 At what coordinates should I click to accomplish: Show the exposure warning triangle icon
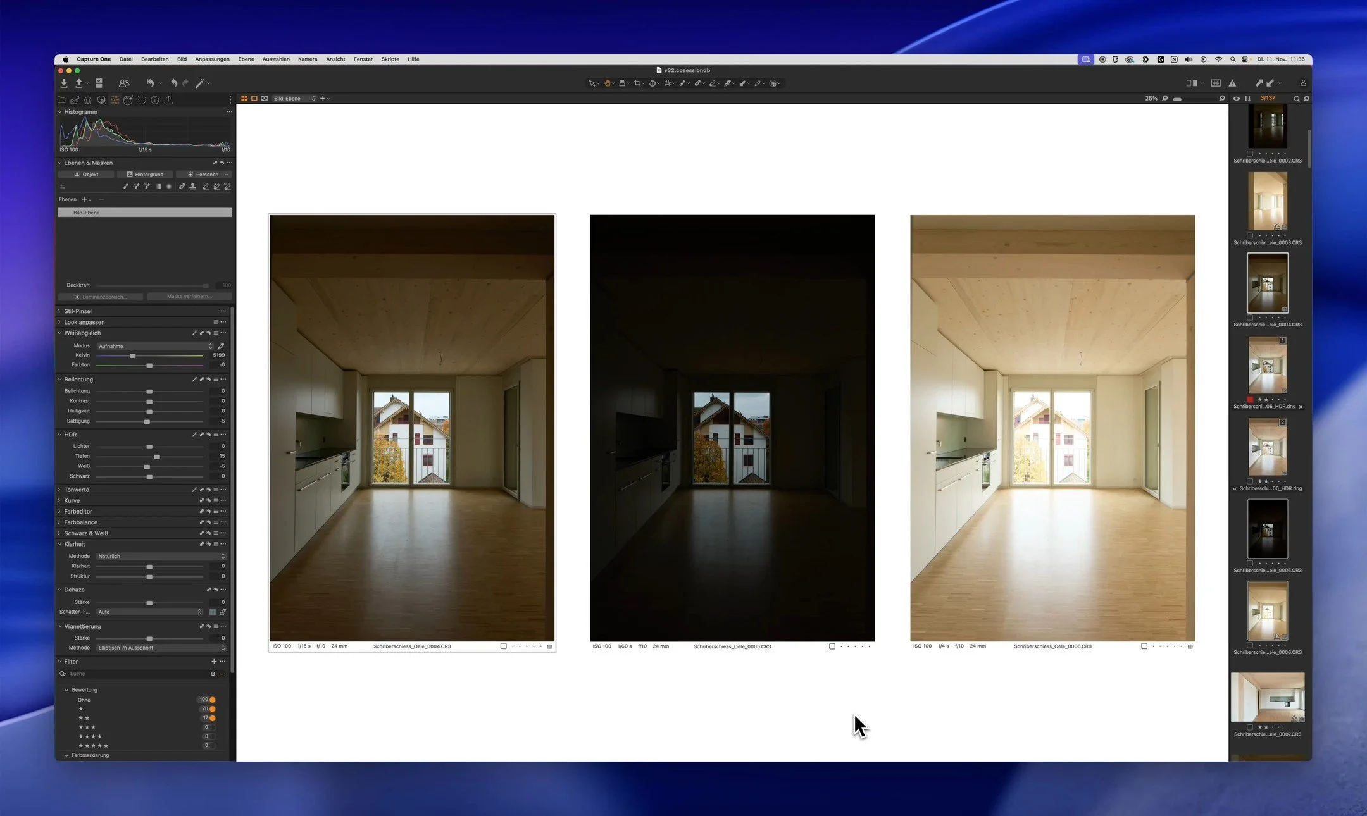(1232, 83)
